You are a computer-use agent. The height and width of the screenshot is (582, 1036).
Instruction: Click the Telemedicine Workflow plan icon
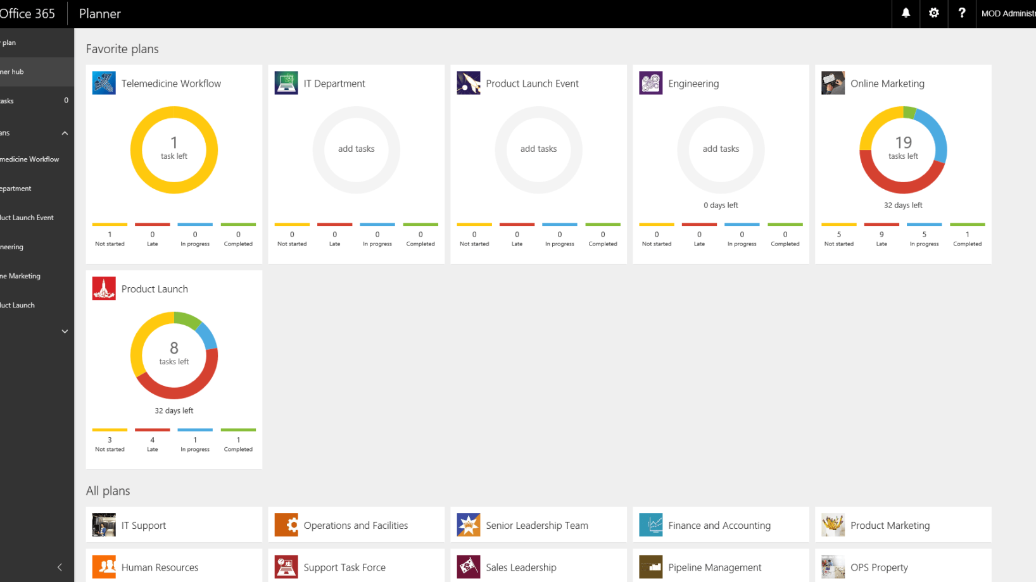[104, 83]
